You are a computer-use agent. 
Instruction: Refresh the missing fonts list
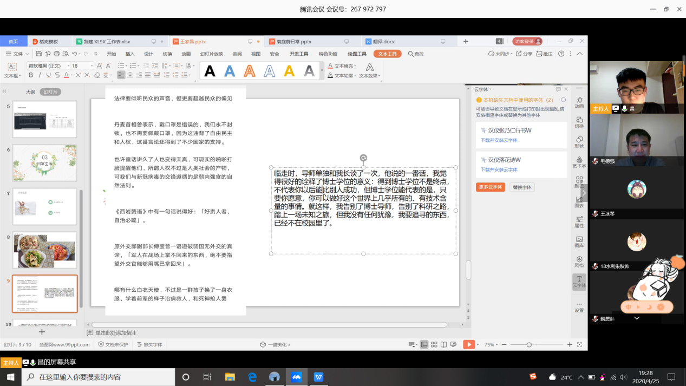[x=564, y=100]
